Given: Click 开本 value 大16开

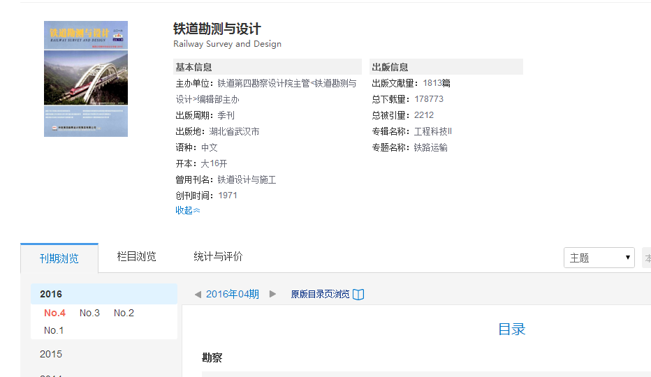Looking at the screenshot, I should 214,163.
